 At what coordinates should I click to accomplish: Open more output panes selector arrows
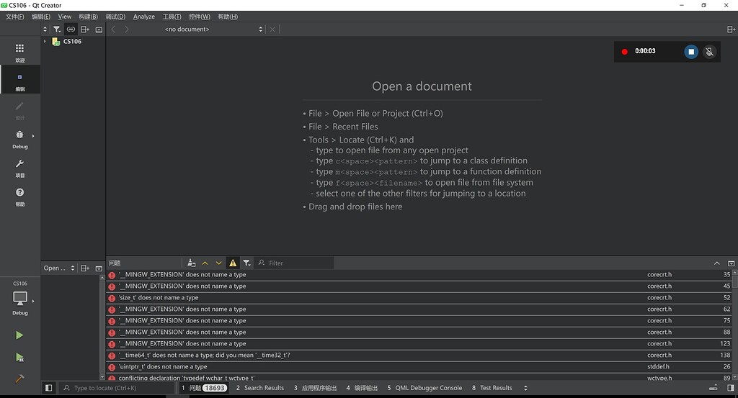coord(525,388)
